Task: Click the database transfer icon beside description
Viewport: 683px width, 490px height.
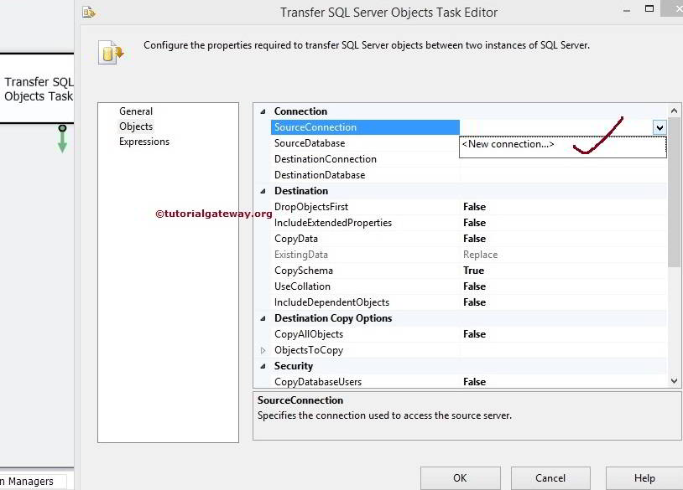Action: tap(111, 53)
